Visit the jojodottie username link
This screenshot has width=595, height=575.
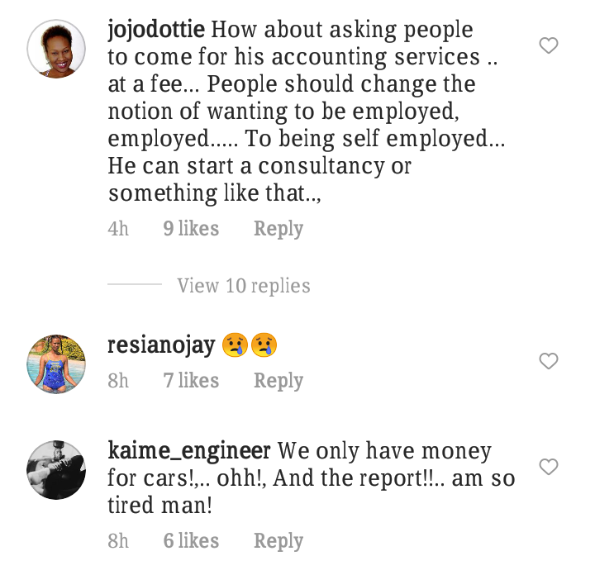coord(156,30)
